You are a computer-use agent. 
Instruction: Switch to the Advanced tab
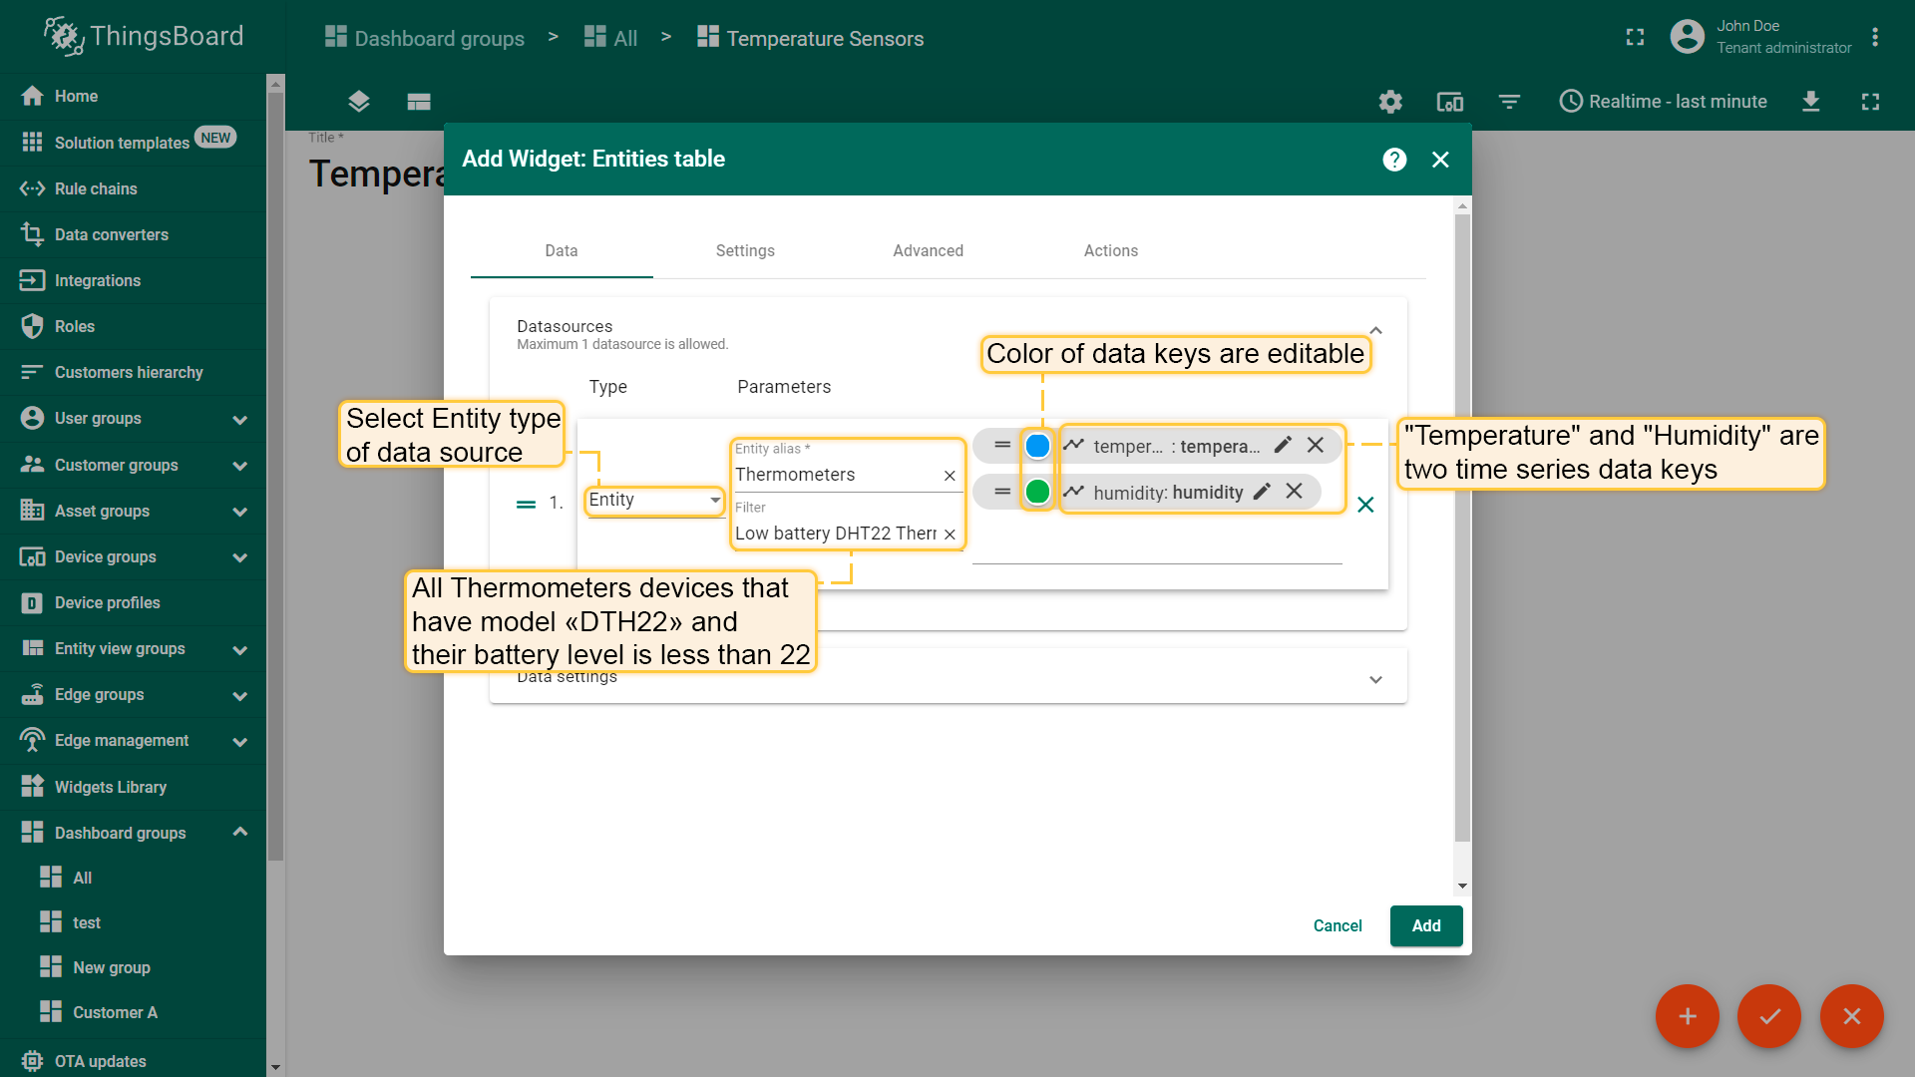[928, 250]
